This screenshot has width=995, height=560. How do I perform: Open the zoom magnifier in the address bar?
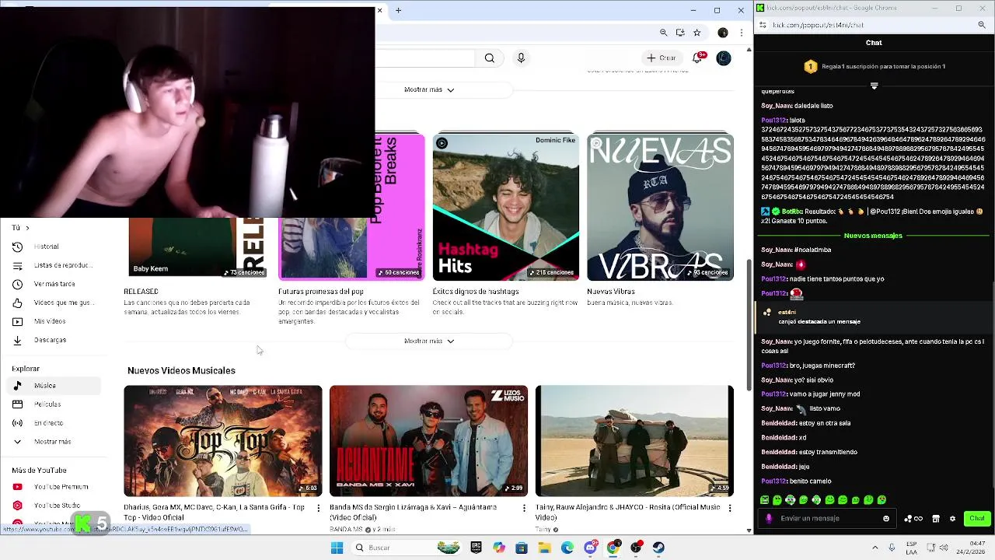[x=663, y=33]
